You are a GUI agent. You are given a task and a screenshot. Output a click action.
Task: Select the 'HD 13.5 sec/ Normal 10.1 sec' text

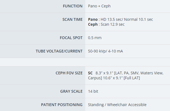click(x=127, y=19)
